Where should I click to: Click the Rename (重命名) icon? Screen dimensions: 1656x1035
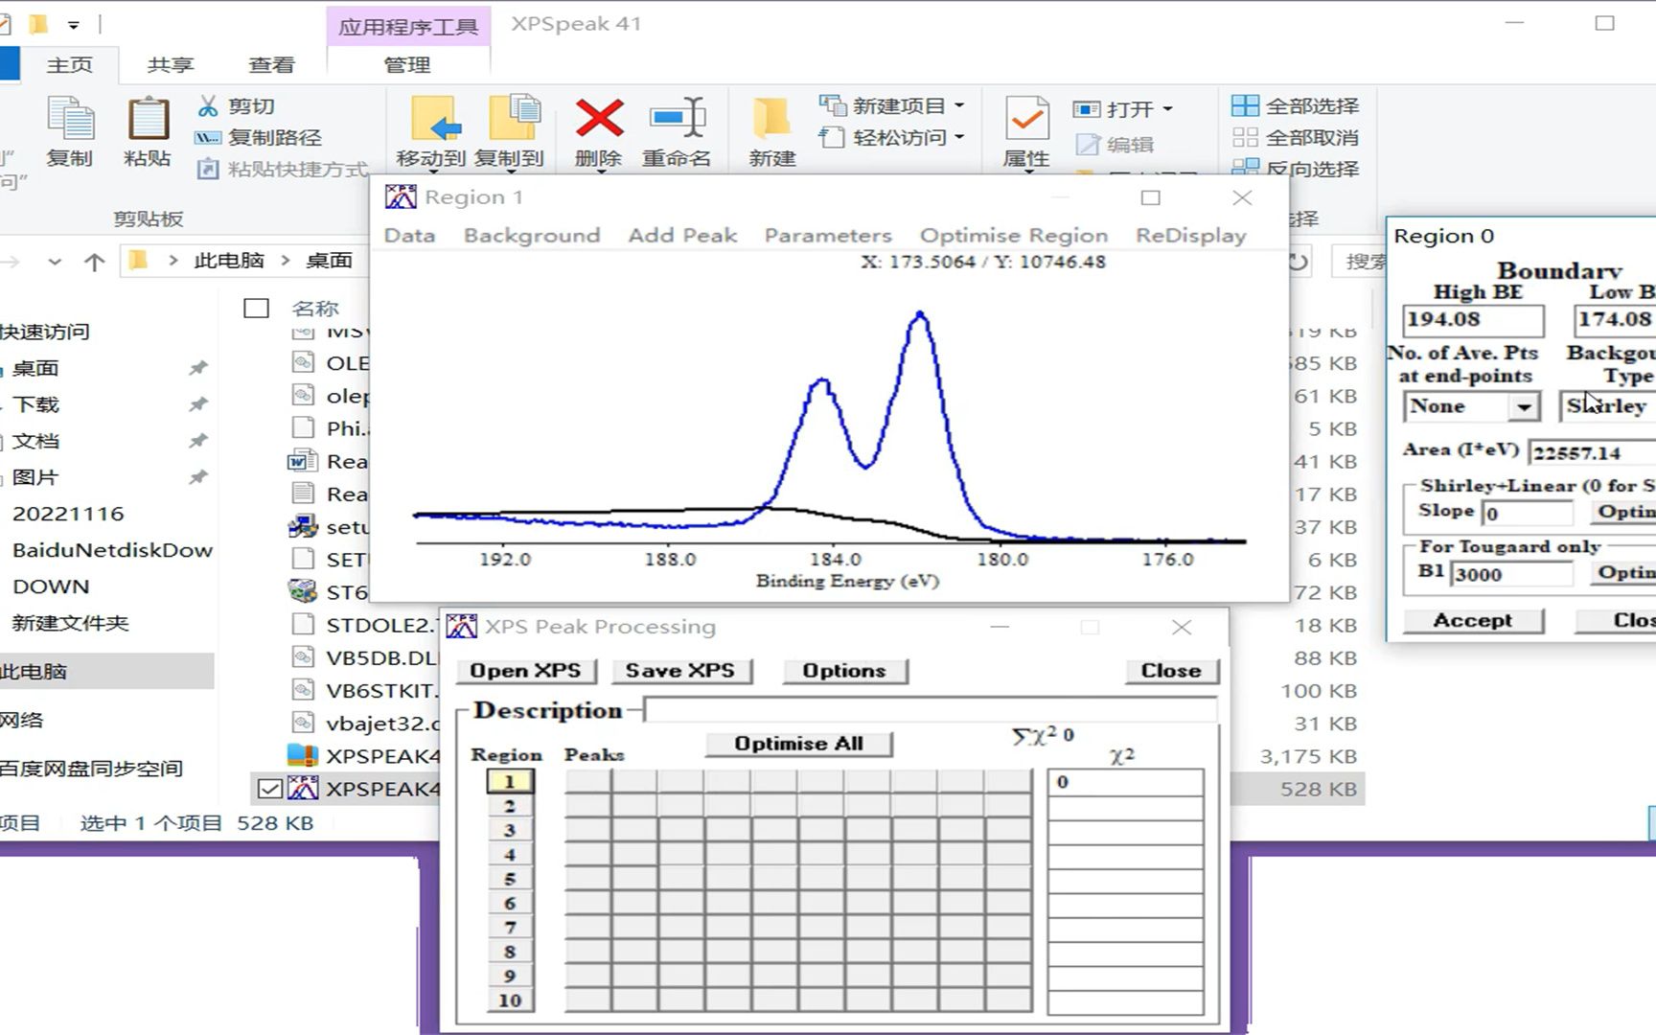coord(677,125)
